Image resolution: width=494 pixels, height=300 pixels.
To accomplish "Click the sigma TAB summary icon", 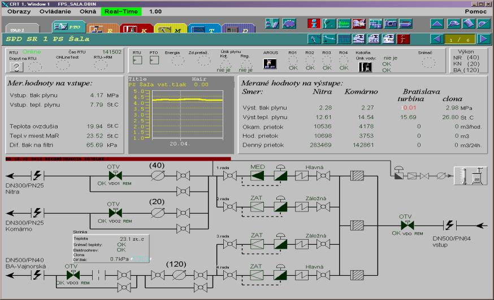I will 388,39.
